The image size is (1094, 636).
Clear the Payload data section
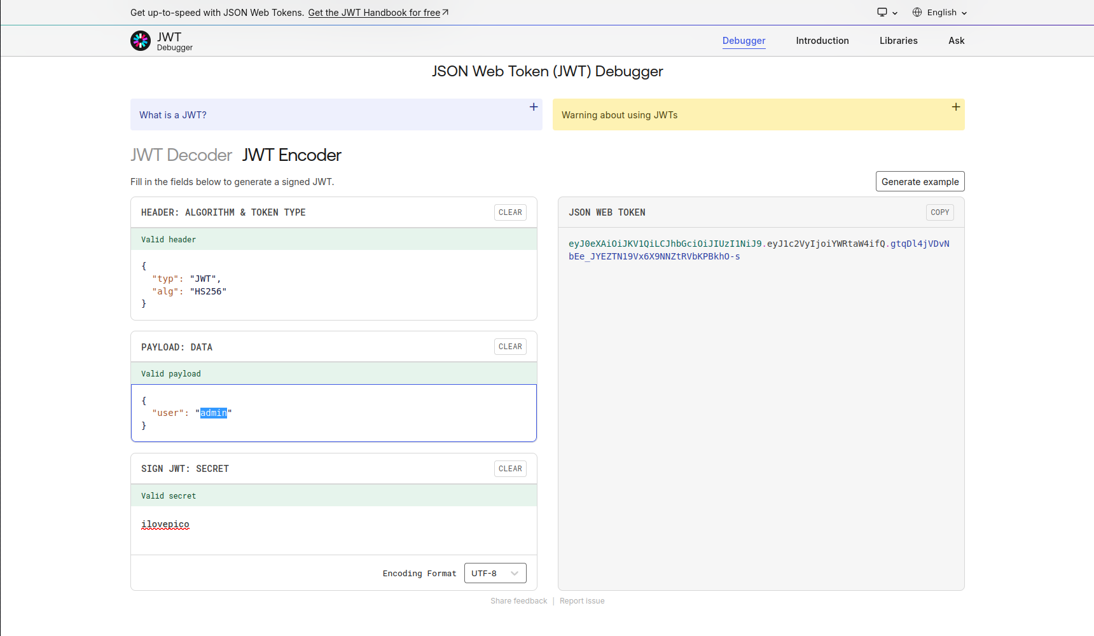click(510, 347)
